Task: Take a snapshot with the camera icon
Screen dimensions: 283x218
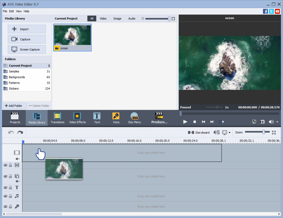Action: [x=263, y=122]
